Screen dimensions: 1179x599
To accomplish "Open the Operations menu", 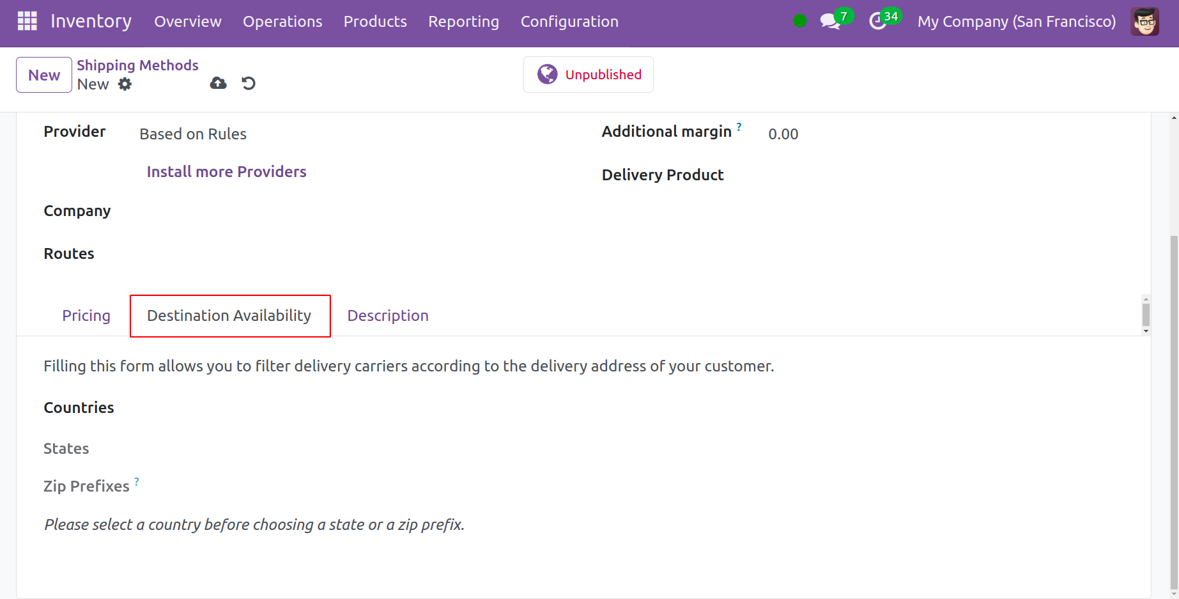I will click(282, 22).
